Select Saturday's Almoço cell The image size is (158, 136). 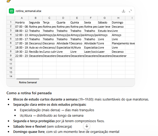click(104, 35)
